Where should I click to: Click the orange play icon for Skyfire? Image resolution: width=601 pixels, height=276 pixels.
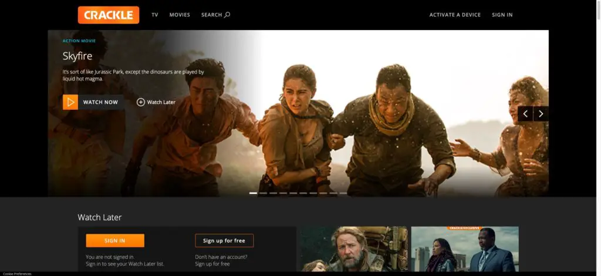pos(70,102)
